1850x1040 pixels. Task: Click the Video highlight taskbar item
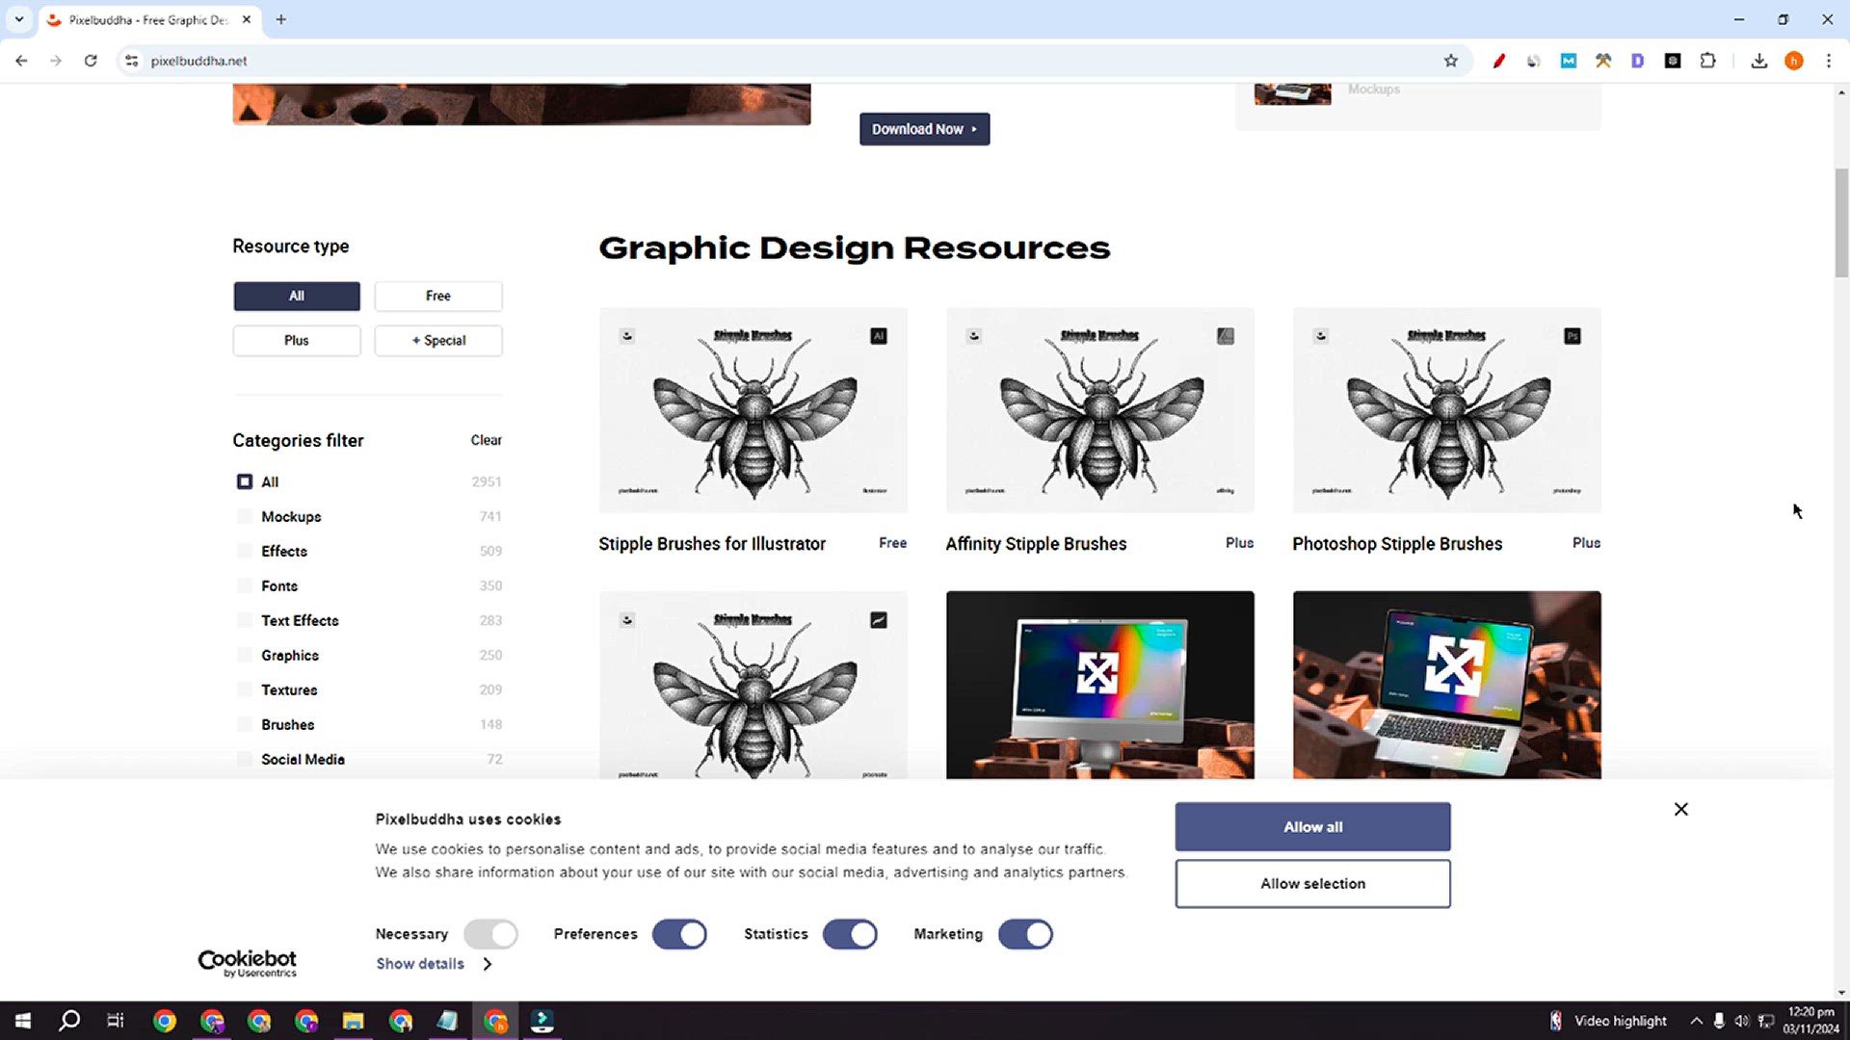click(1608, 1021)
